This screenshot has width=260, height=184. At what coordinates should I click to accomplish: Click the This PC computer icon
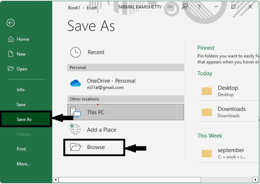coord(75,112)
